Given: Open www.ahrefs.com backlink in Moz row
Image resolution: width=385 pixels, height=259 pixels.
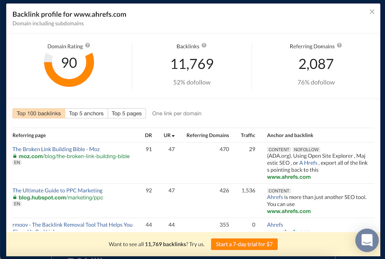Looking at the screenshot, I should point(289,177).
